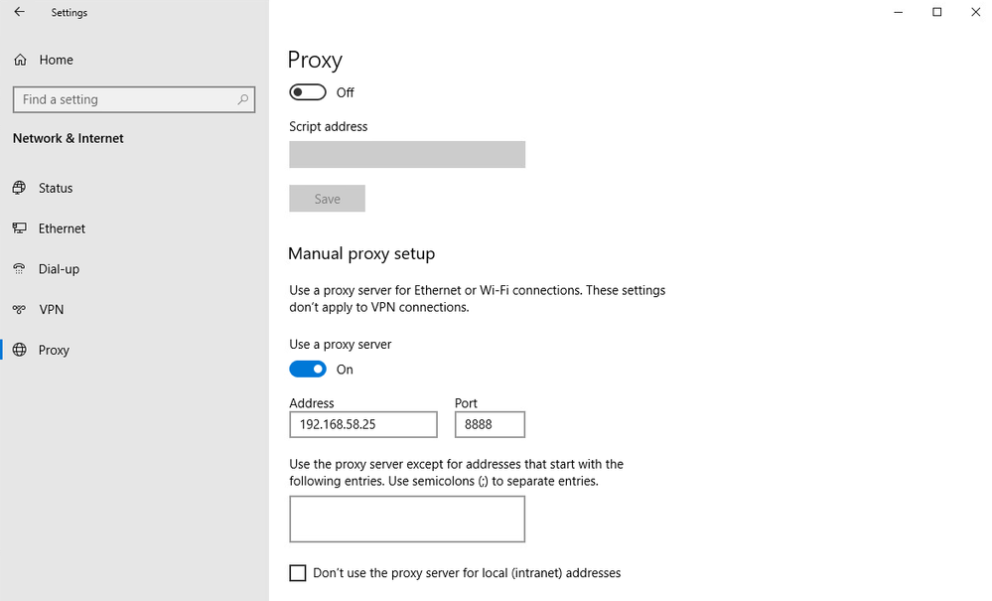The width and height of the screenshot is (992, 601).
Task: Click the back arrow in Settings
Action: point(20,12)
